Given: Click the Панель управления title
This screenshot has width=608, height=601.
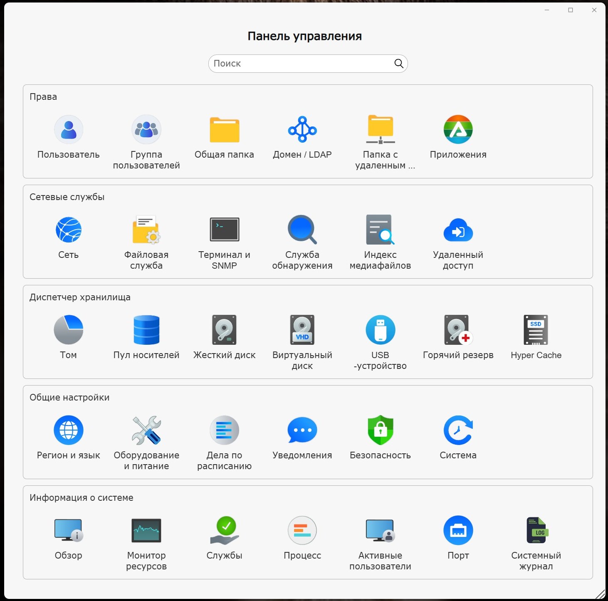Looking at the screenshot, I should pyautogui.click(x=304, y=36).
